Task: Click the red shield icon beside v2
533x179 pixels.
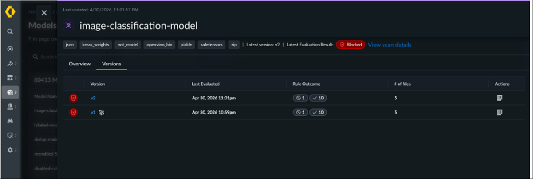Action: pyautogui.click(x=74, y=98)
